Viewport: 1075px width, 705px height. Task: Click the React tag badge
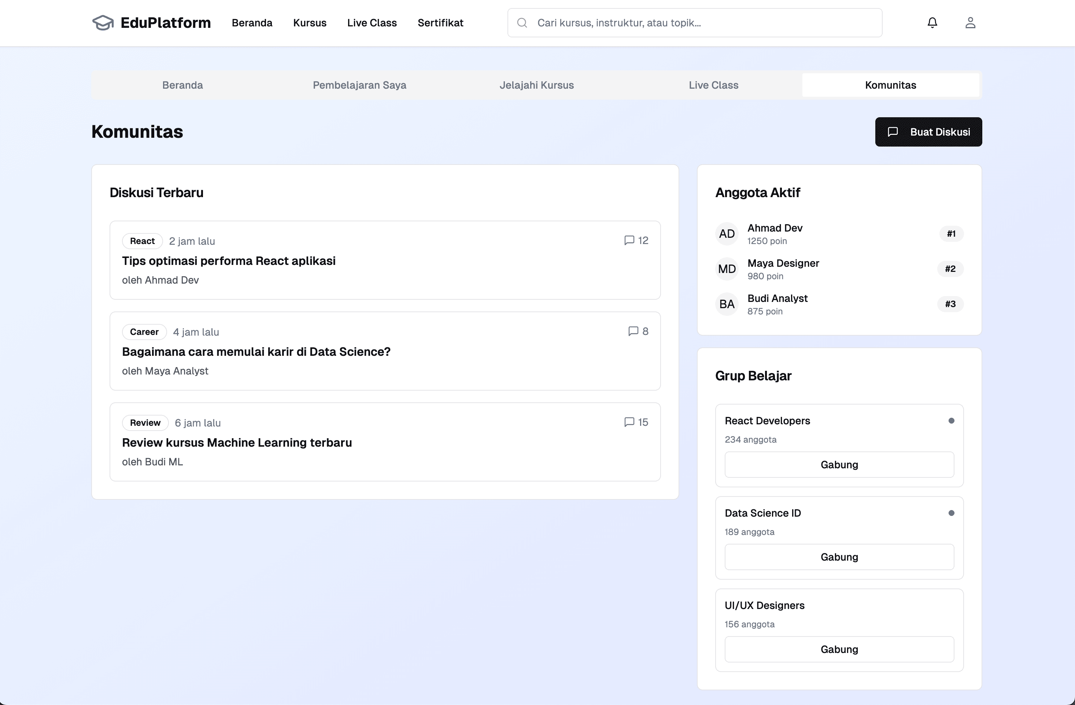tap(142, 241)
